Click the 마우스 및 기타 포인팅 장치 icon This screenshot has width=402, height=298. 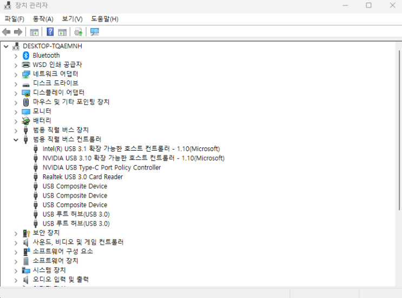click(x=26, y=102)
